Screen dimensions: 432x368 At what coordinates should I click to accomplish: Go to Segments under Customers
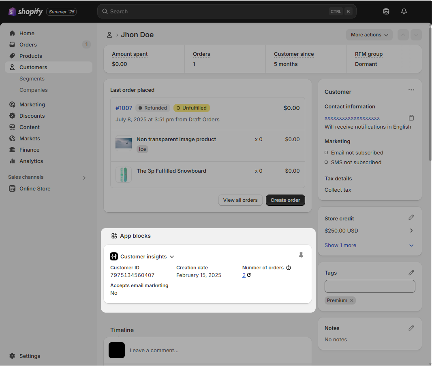click(32, 78)
